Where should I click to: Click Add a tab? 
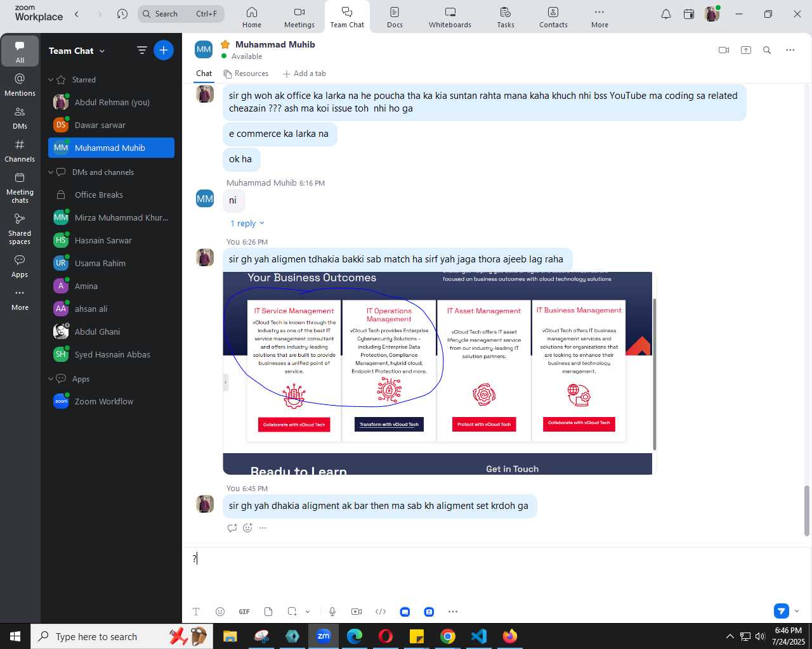(304, 74)
